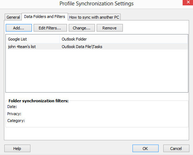Sort by the Outlook Folder column header

(124, 39)
